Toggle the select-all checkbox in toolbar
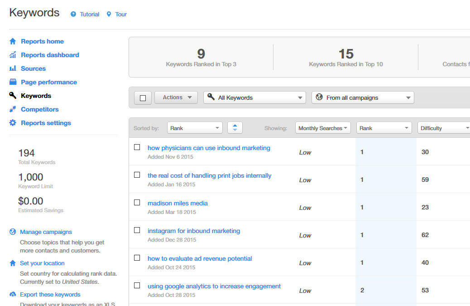The height and width of the screenshot is (306, 470). pyautogui.click(x=143, y=98)
